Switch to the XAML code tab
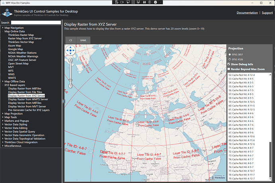275x183 pixels. pos(83,40)
